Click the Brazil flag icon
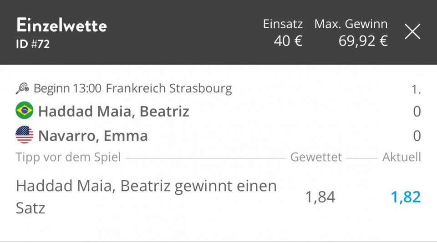The width and height of the screenshot is (437, 243). [24, 111]
